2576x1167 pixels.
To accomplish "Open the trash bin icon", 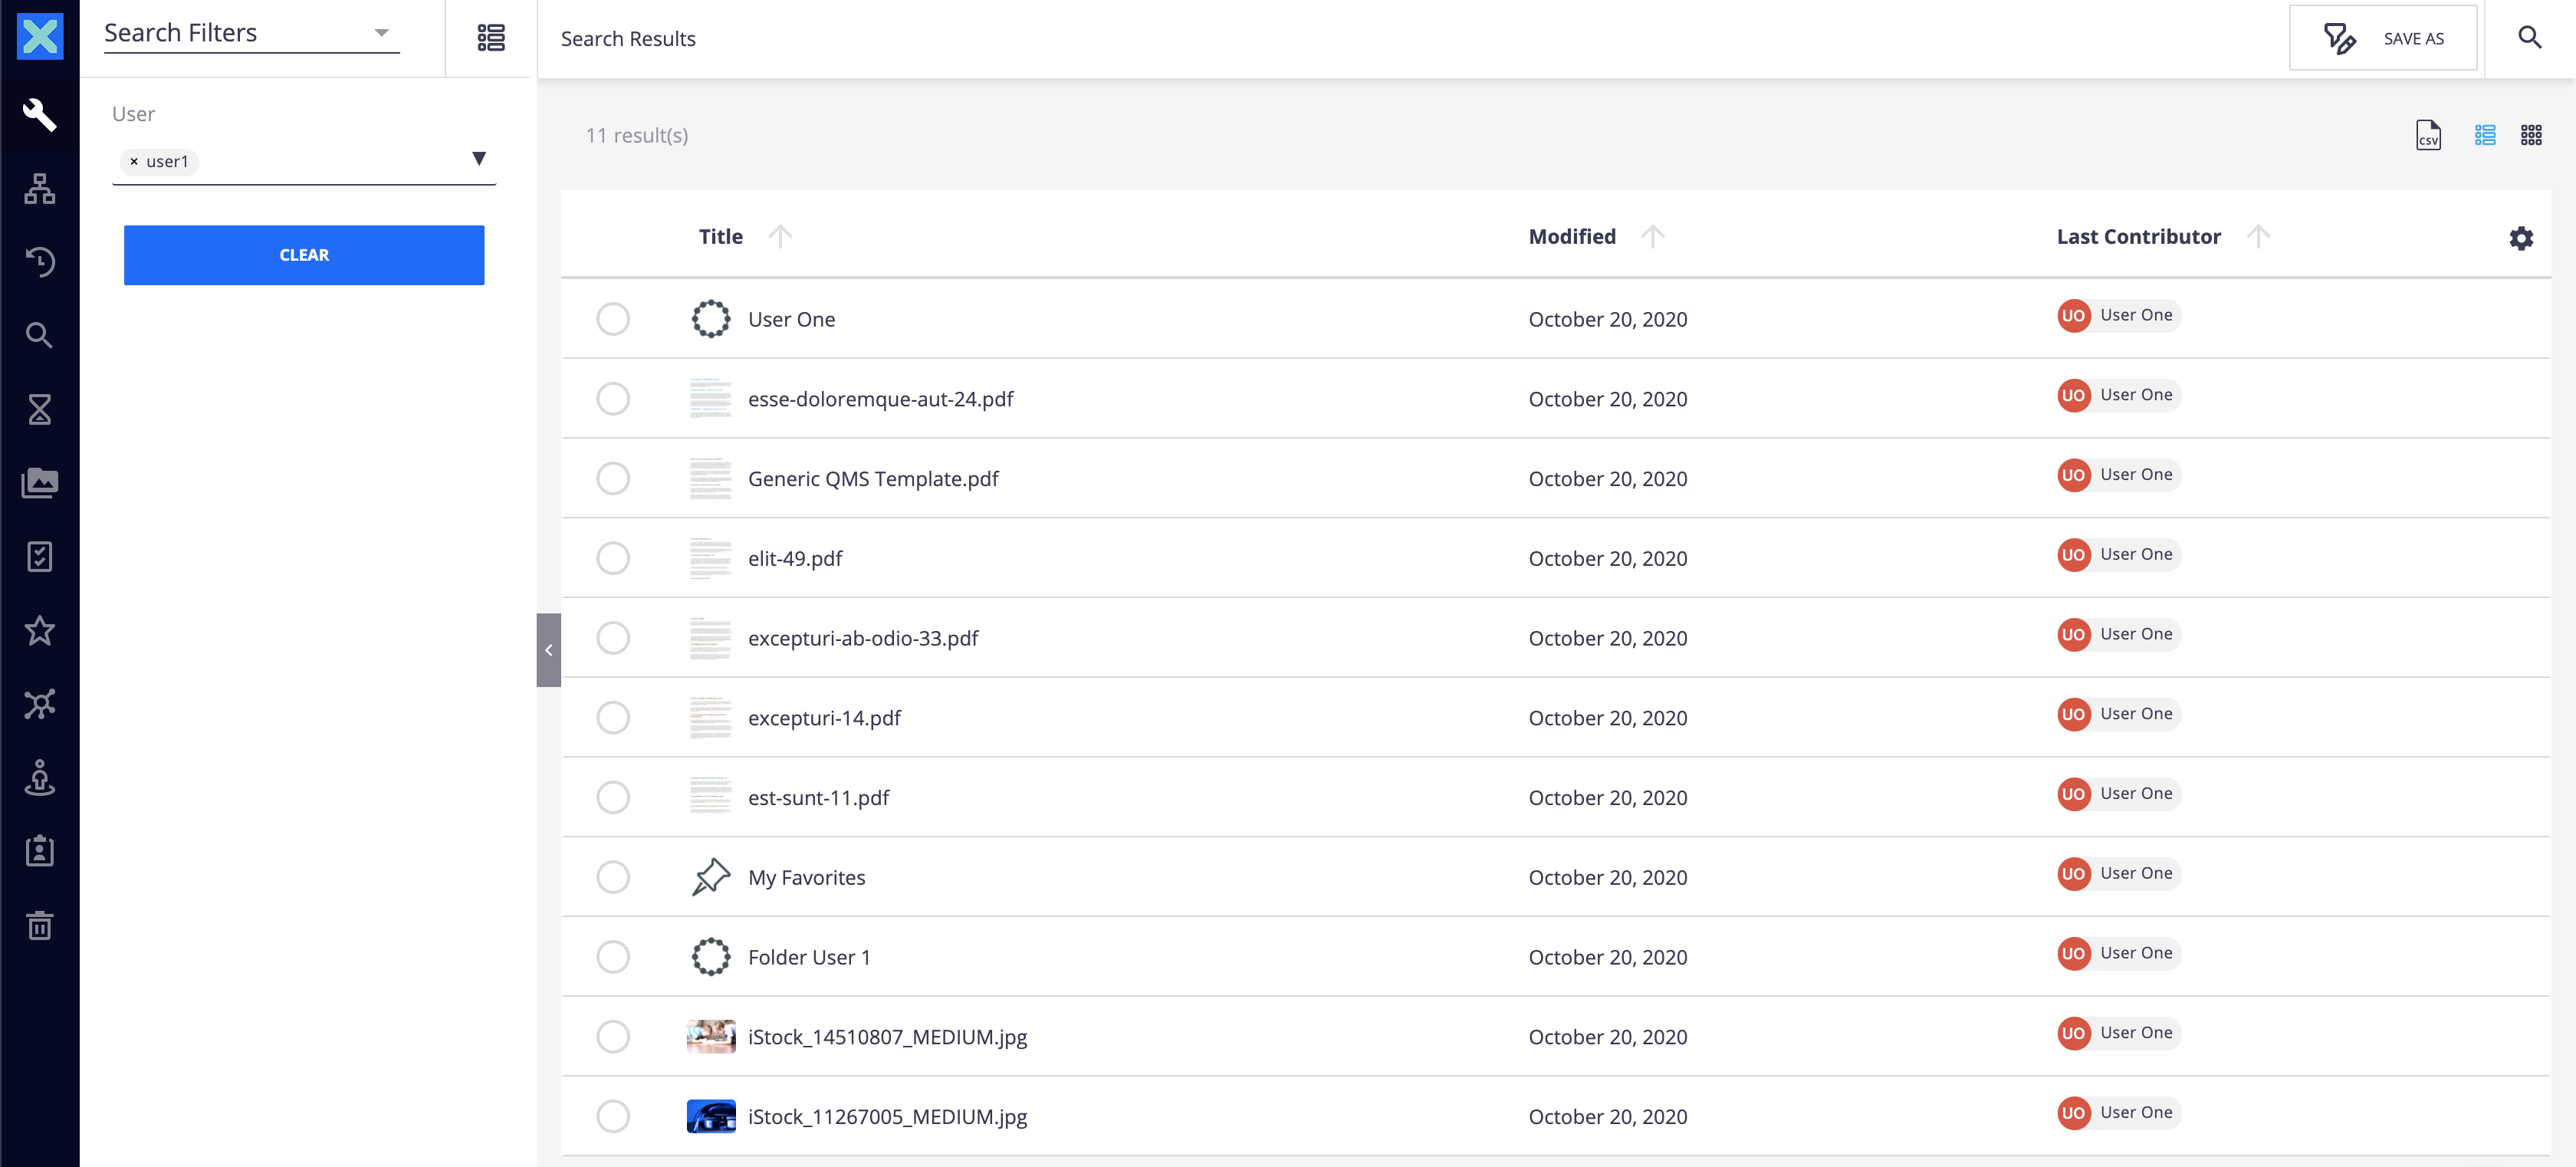I will point(40,926).
